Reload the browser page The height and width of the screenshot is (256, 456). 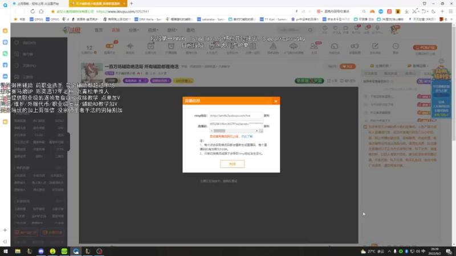point(32,11)
